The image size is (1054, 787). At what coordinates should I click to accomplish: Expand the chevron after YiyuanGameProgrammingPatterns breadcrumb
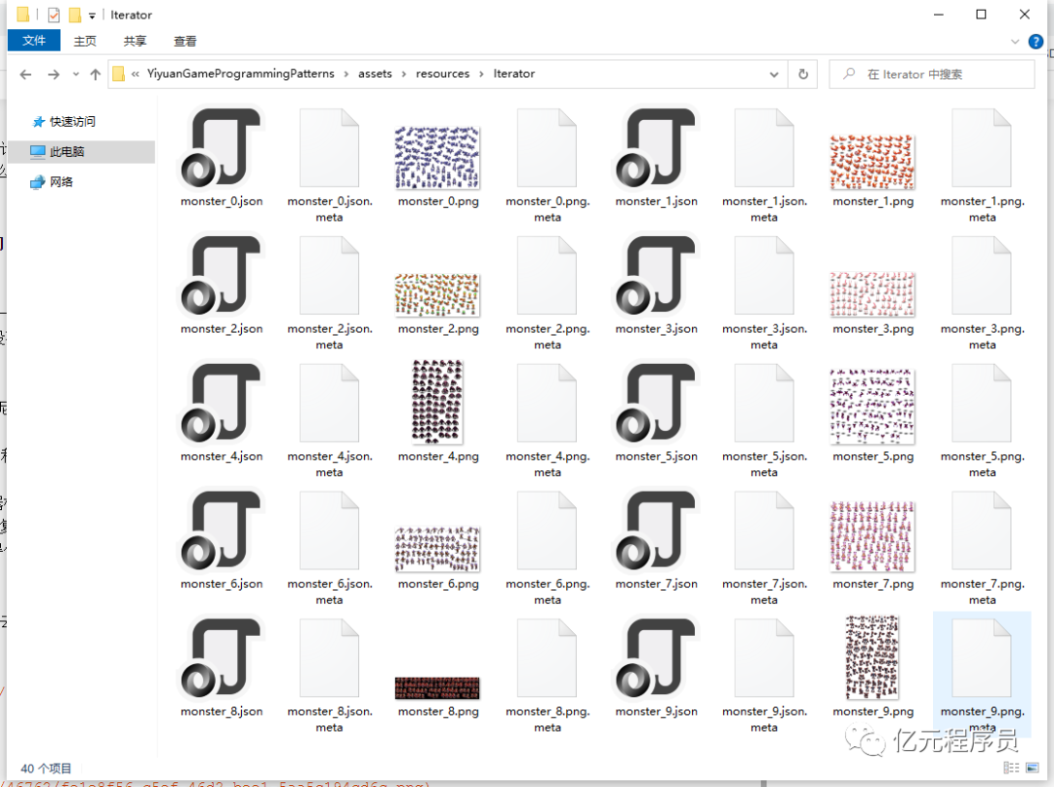346,74
